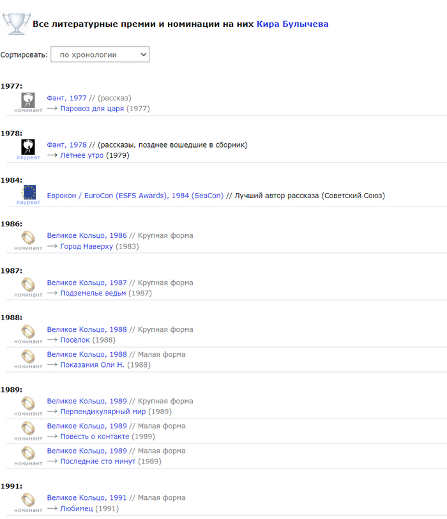Click the ring icon for Великое Кольцо 1987

(x=28, y=284)
